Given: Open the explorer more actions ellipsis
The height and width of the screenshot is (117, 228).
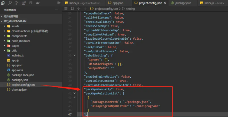Looking at the screenshot, I should coord(57,10).
